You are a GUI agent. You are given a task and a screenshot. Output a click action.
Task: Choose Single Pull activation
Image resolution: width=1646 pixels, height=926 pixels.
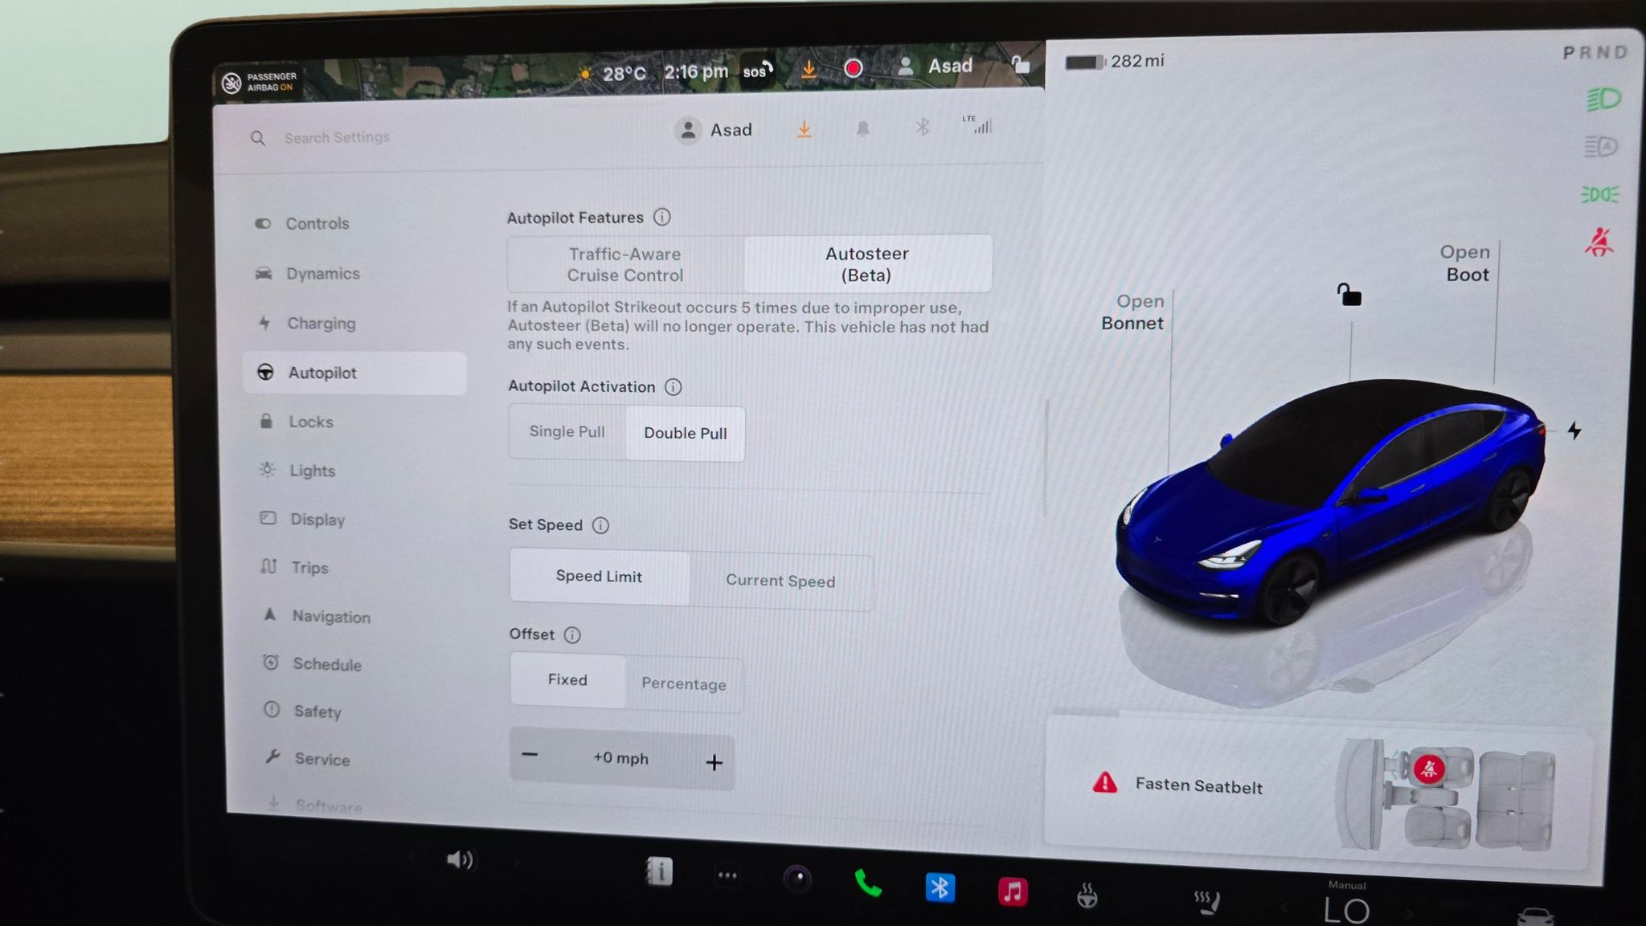pyautogui.click(x=567, y=431)
